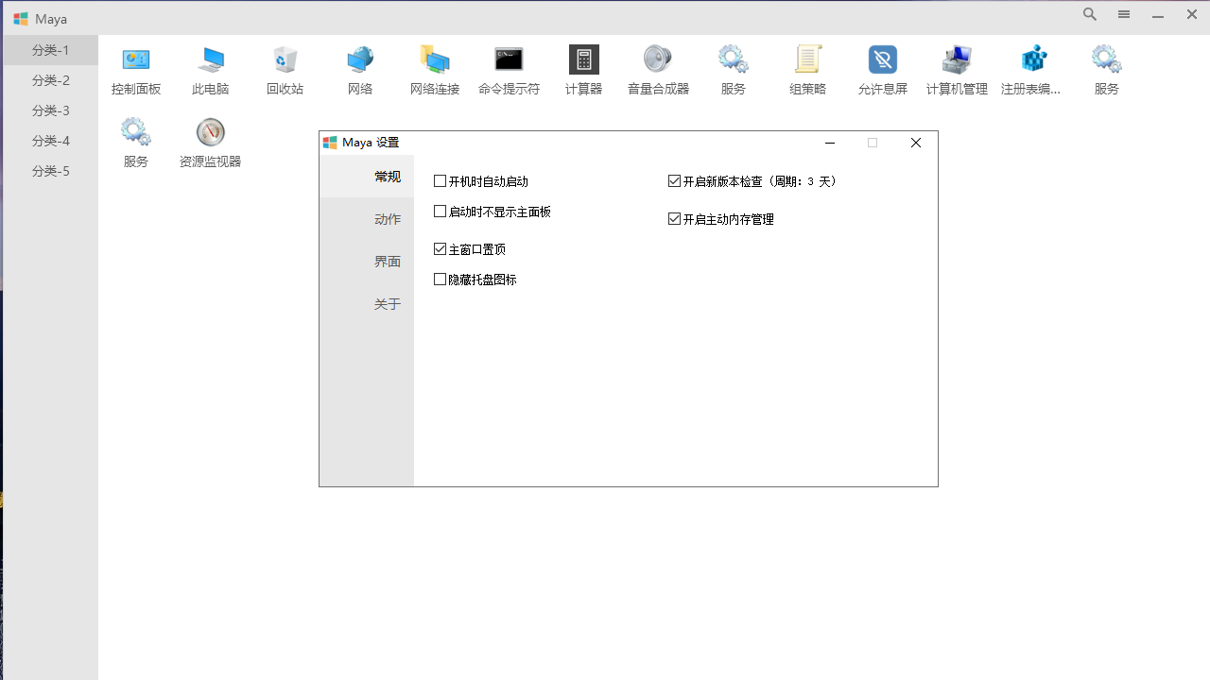1210x680 pixels.
Task: Open the 回收站 icon
Action: click(x=285, y=69)
